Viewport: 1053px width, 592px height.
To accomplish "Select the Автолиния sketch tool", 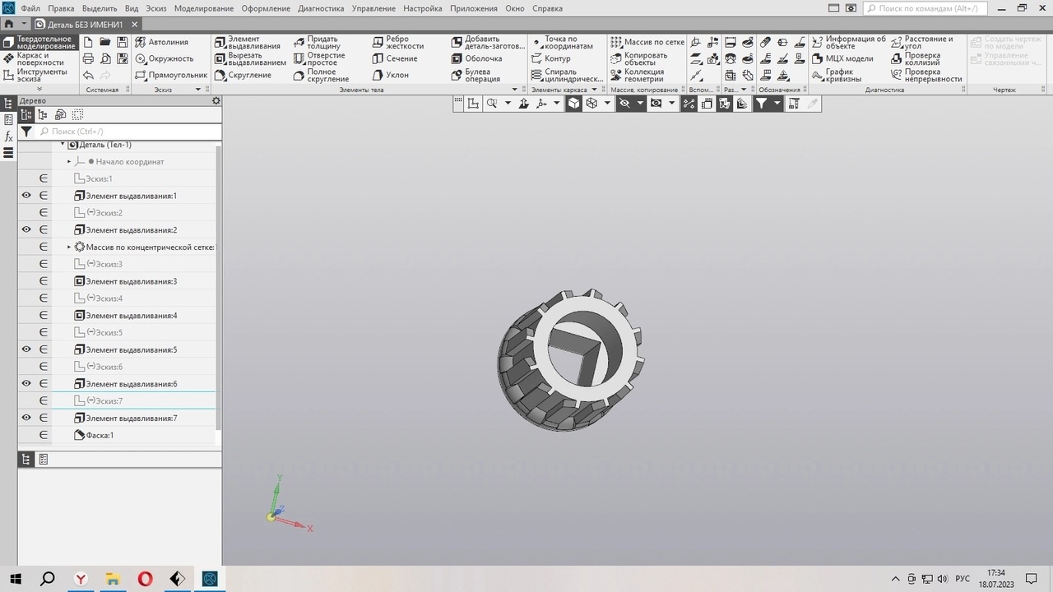I will click(162, 42).
